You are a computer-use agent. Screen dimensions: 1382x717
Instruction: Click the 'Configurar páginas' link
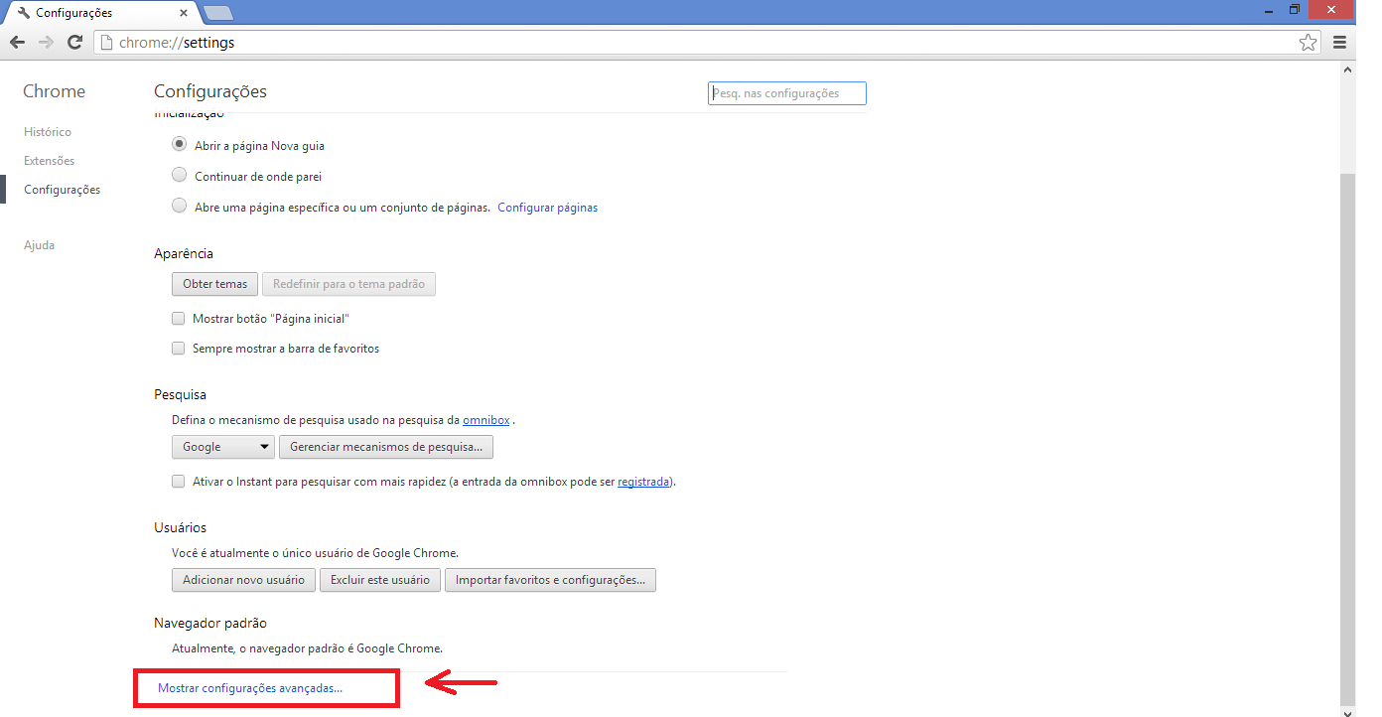click(x=548, y=208)
